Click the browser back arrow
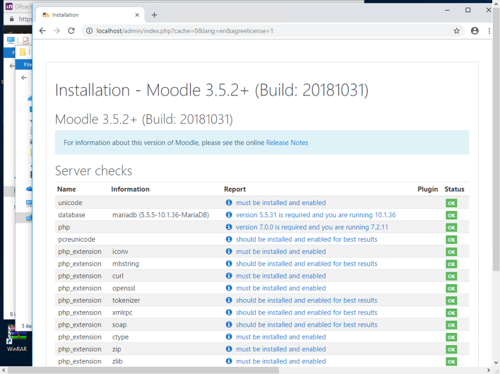This screenshot has width=500, height=374. click(x=42, y=31)
